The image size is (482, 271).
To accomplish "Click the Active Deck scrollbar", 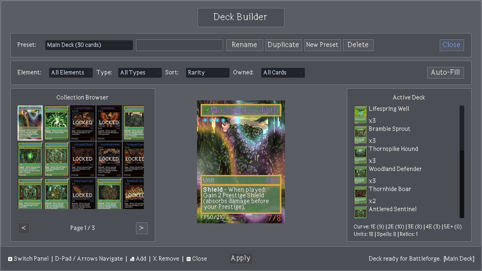I will pyautogui.click(x=462, y=162).
